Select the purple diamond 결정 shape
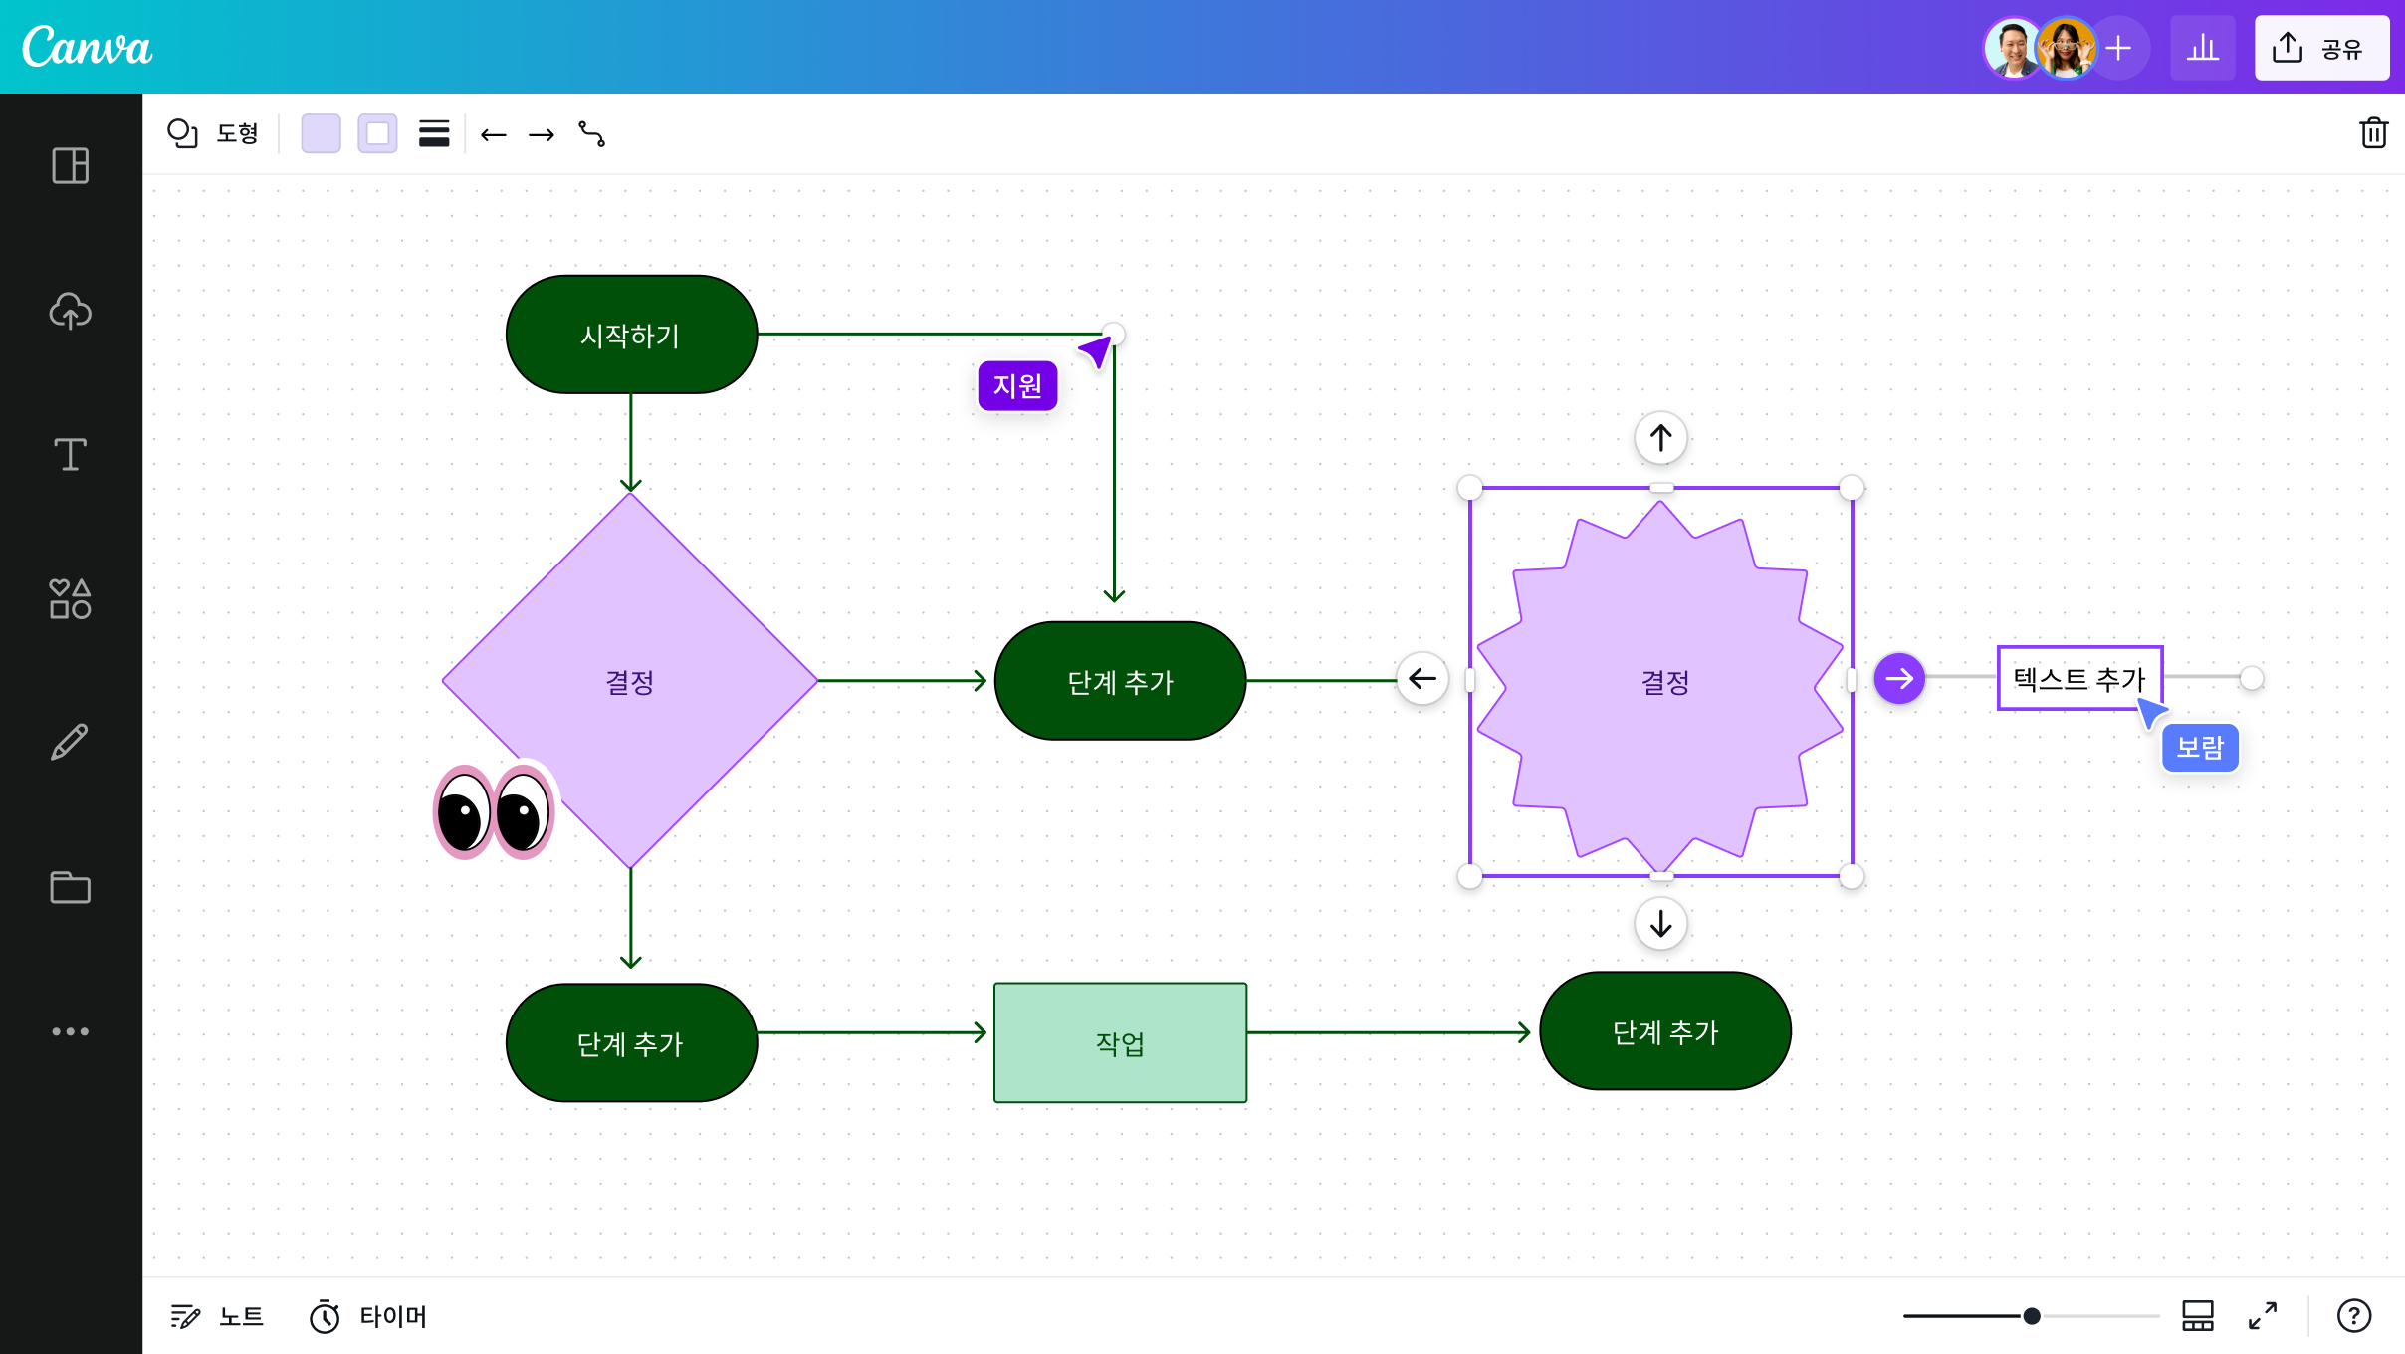This screenshot has height=1354, width=2405. coord(630,681)
